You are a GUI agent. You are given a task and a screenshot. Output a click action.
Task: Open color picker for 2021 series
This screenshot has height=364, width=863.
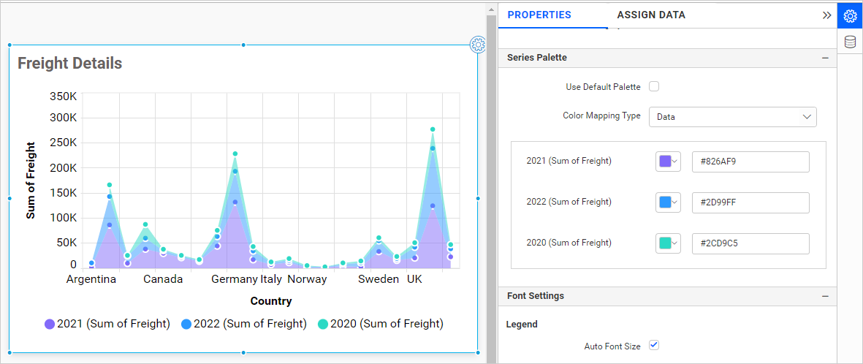[x=669, y=162]
